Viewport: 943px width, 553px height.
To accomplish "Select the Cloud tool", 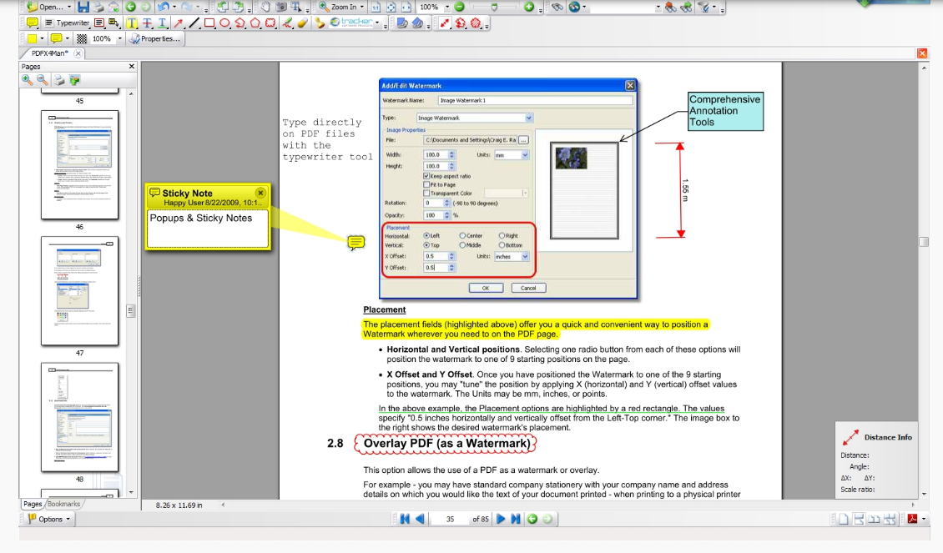I will [x=270, y=23].
